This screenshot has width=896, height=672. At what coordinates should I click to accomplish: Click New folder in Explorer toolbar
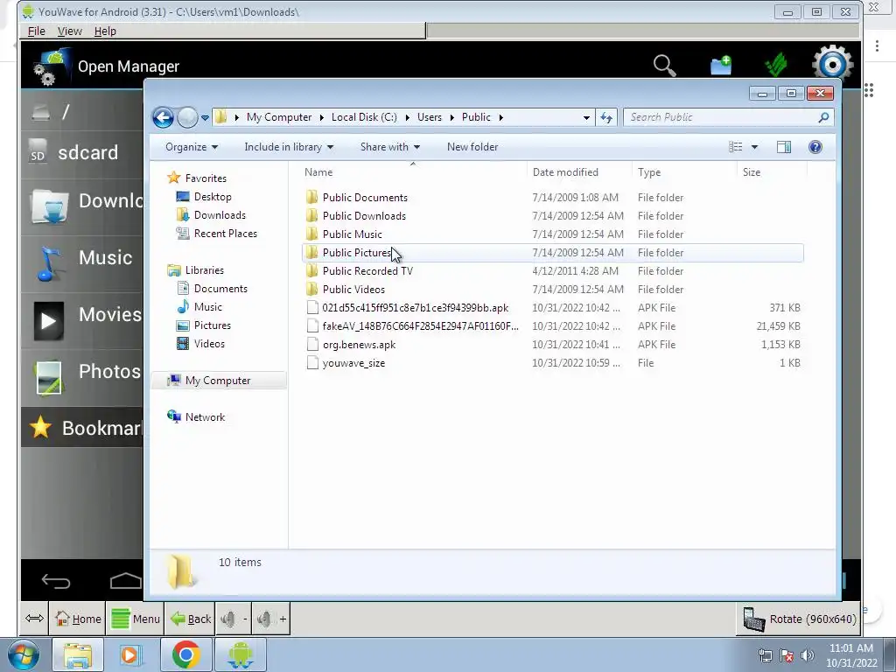point(472,147)
